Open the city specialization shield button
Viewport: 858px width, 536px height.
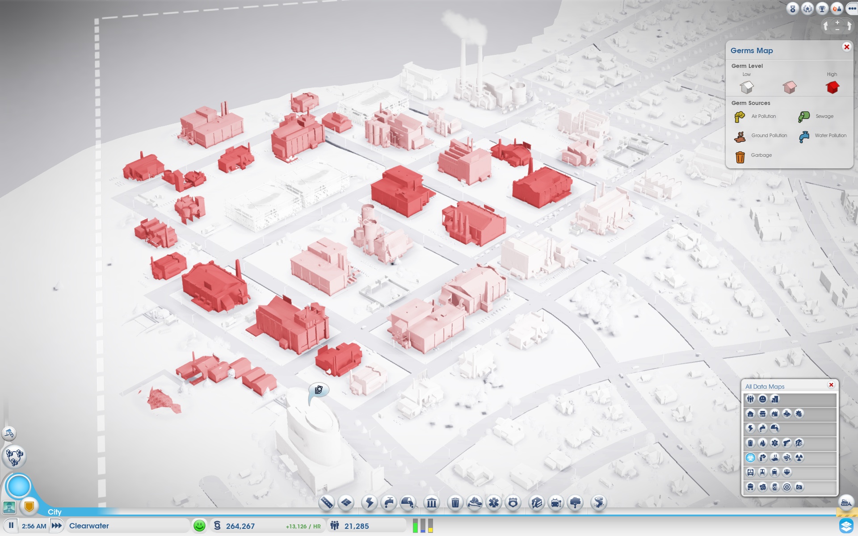pos(29,507)
